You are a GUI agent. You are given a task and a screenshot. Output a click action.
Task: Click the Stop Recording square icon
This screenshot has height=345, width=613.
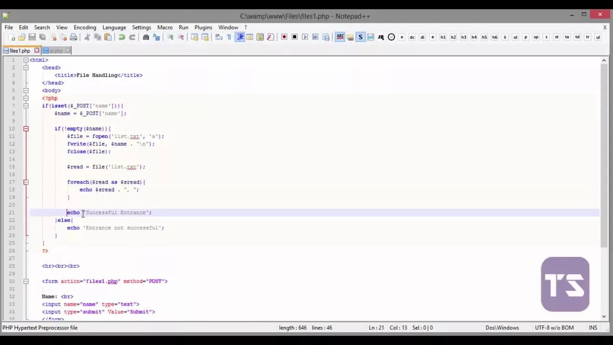click(x=295, y=37)
